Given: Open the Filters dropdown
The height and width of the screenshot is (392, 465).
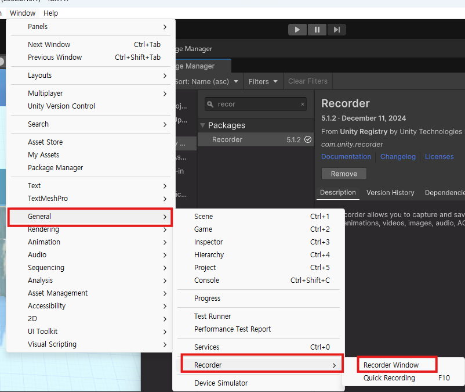Looking at the screenshot, I should click(263, 81).
